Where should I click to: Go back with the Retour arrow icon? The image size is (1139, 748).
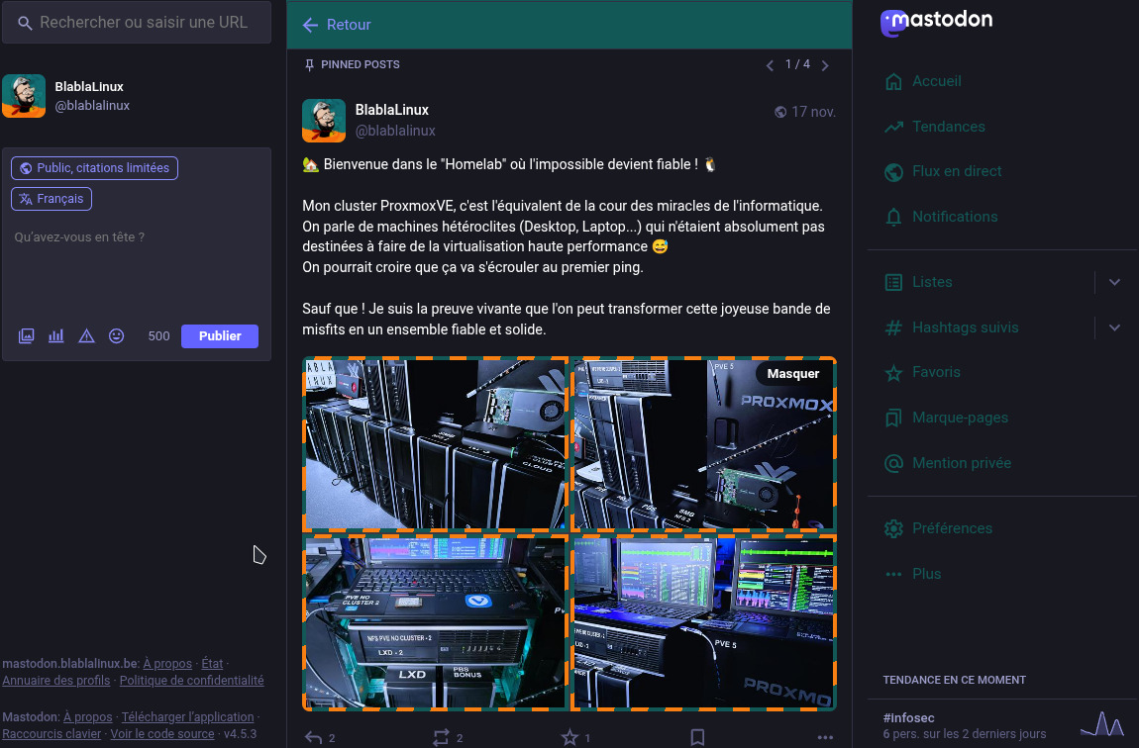[x=310, y=26]
